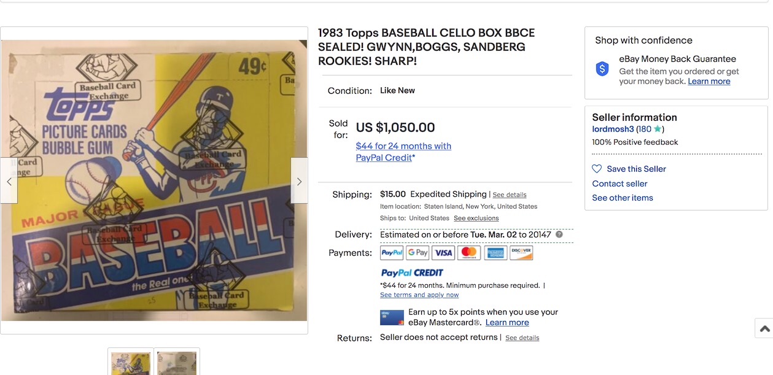This screenshot has width=773, height=375.
Task: Open the $44 for 24 months PayPal Credit link
Action: [x=403, y=152]
